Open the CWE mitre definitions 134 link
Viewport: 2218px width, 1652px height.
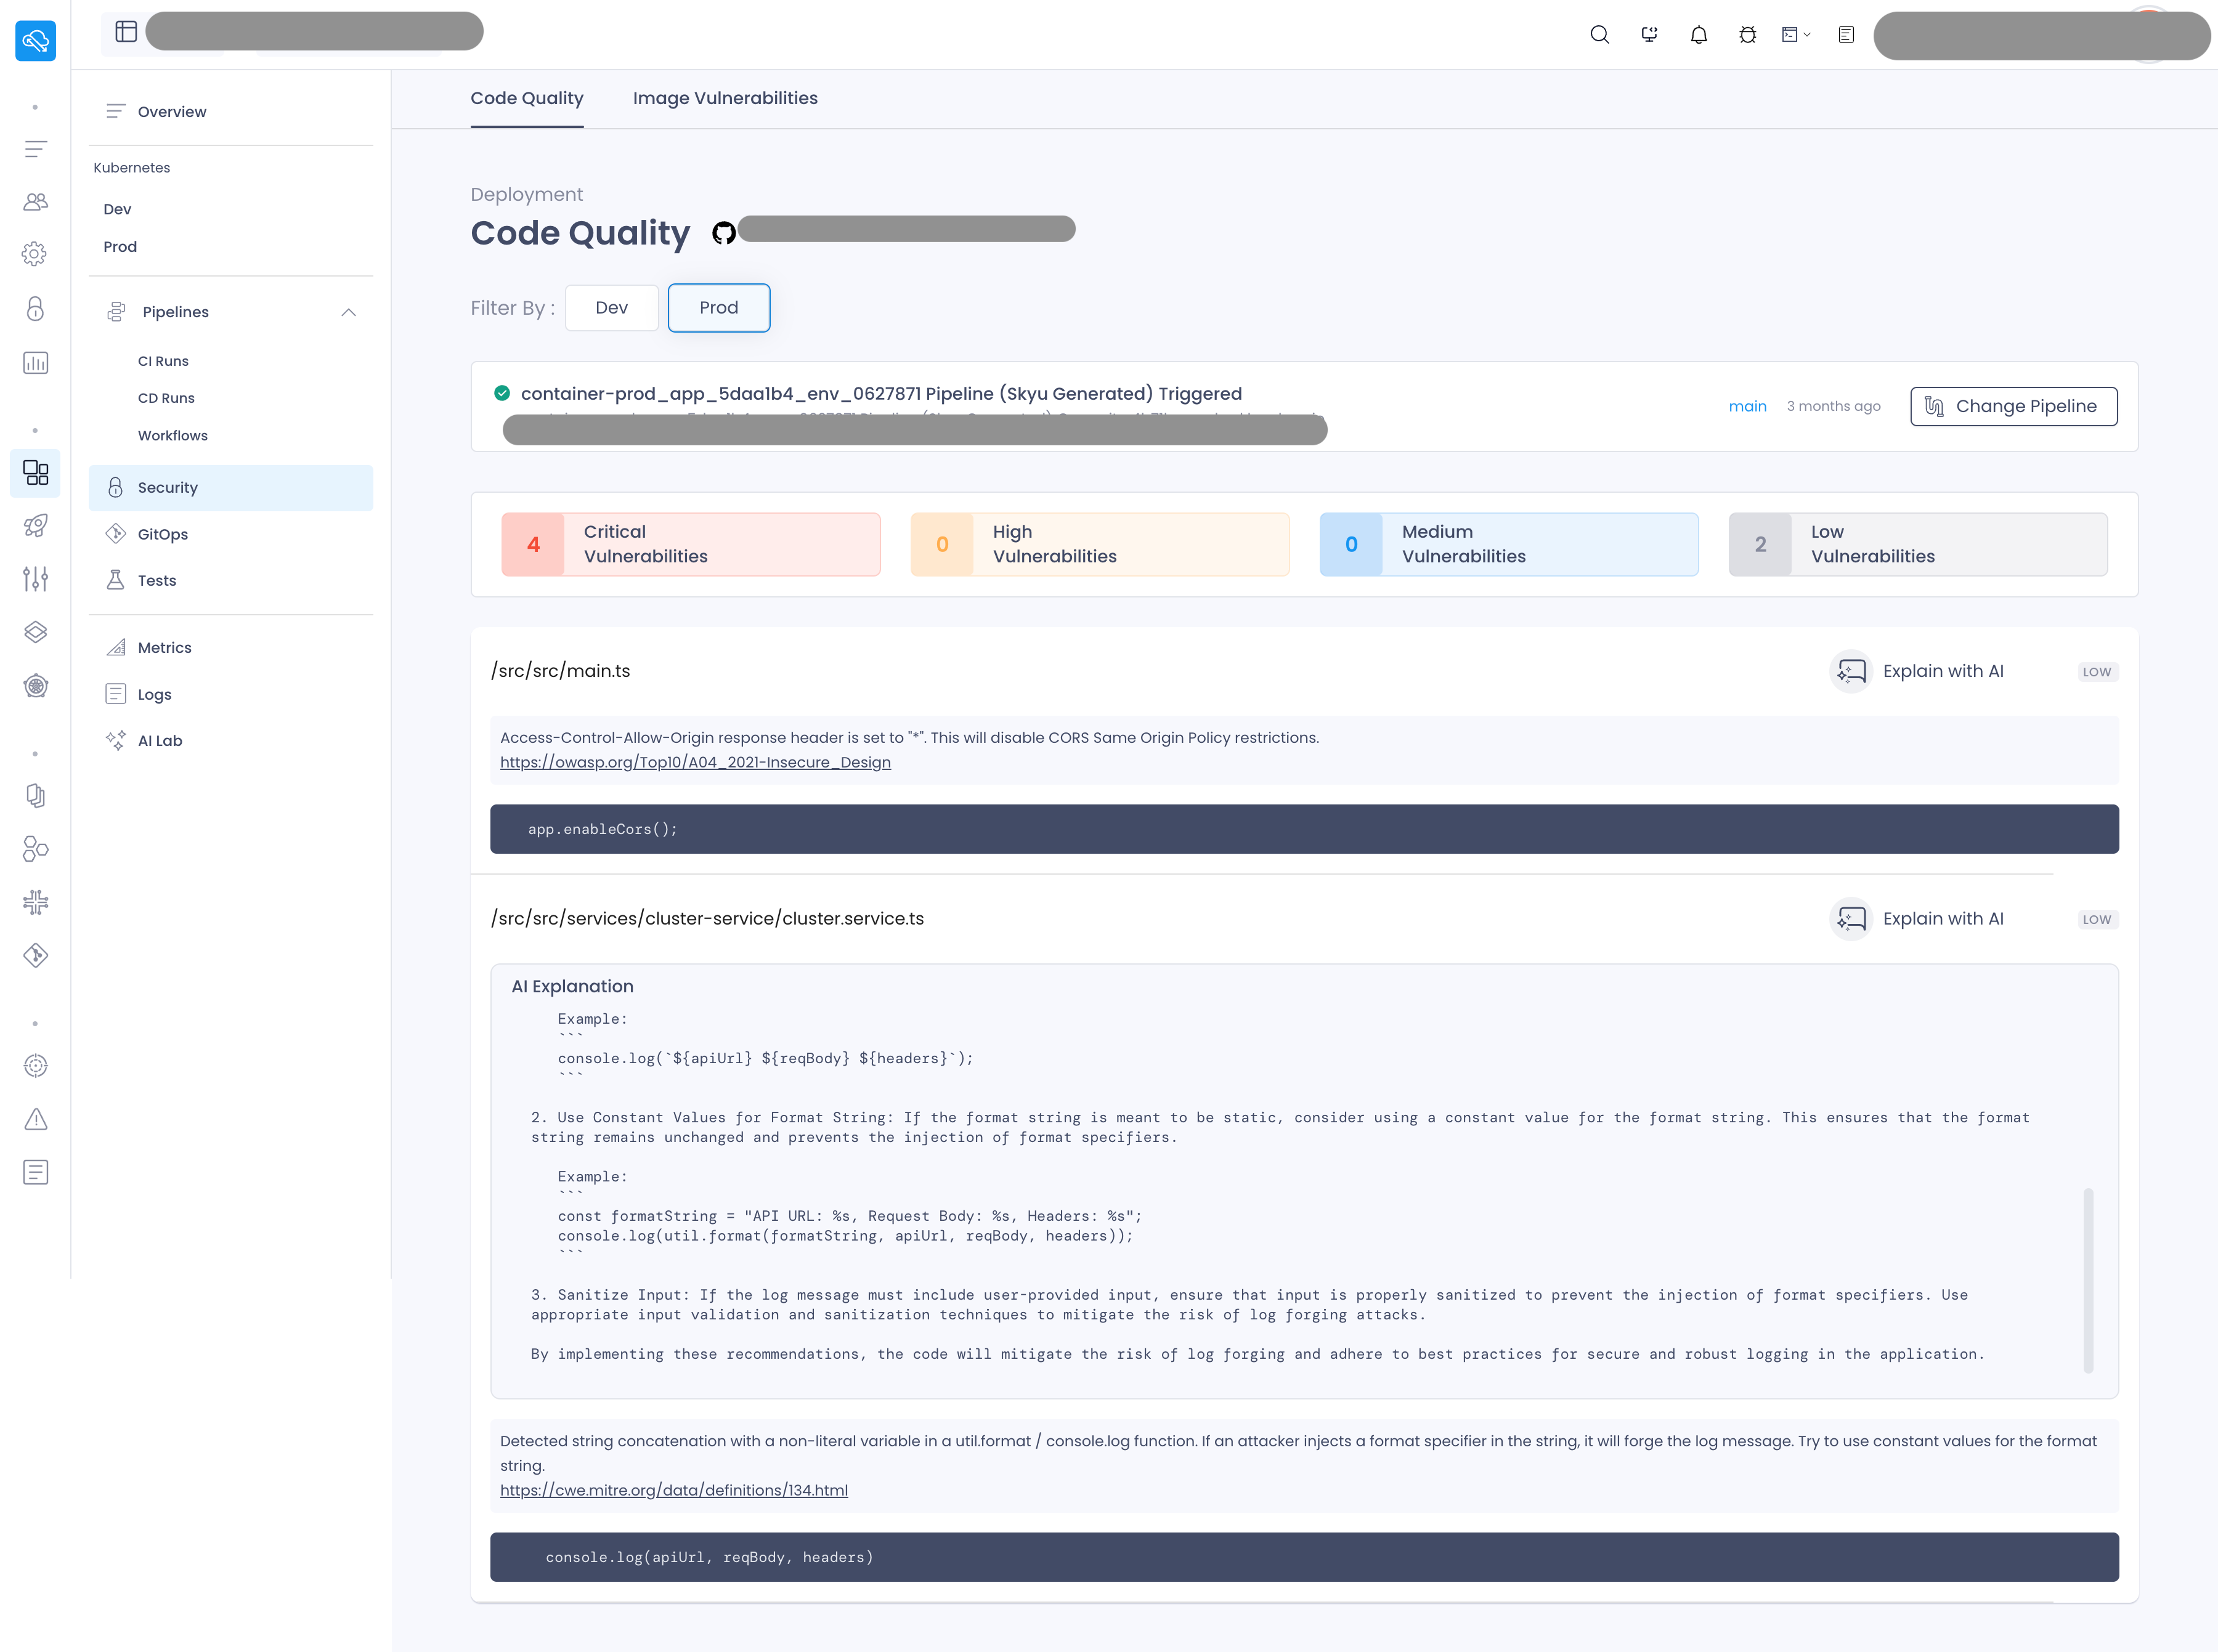click(674, 1491)
